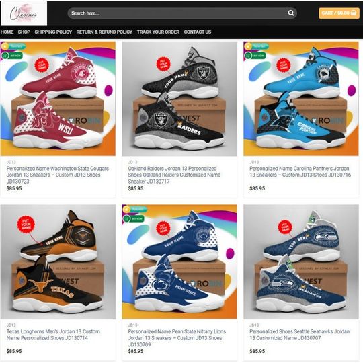
Task: Click the Oakland Raiders Jordan 13 title
Action: pyautogui.click(x=174, y=175)
